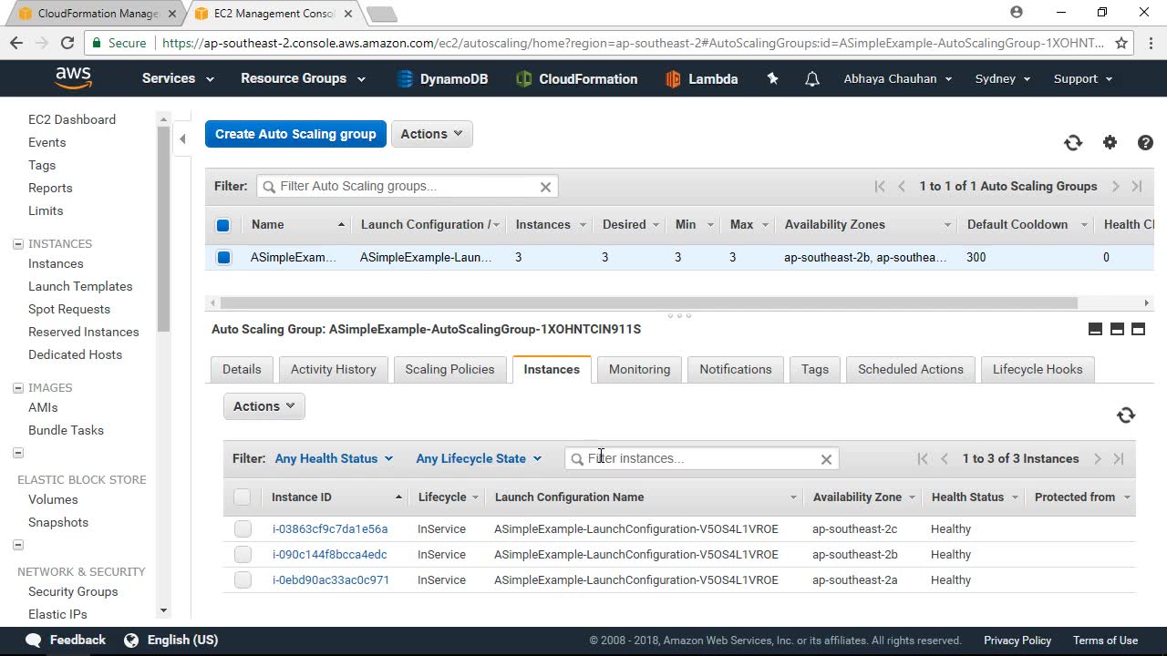Image resolution: width=1167 pixels, height=656 pixels.
Task: Refresh the instances list in detail pane
Action: pos(1126,415)
